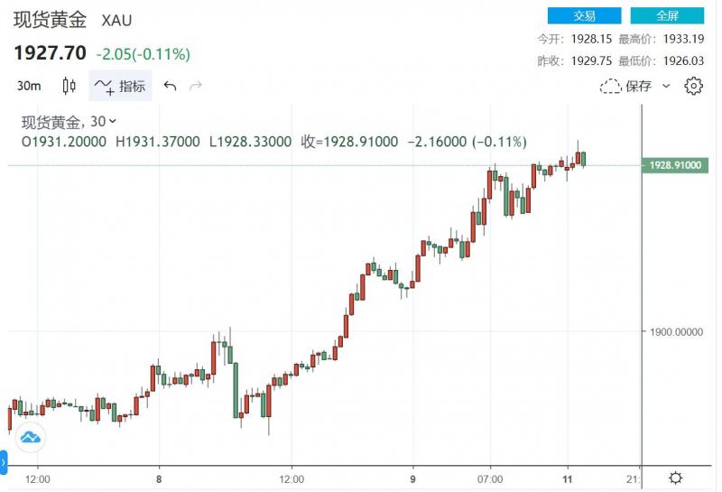The height and width of the screenshot is (492, 722).
Task: Expand the left side drawing panel
Action: point(4,461)
